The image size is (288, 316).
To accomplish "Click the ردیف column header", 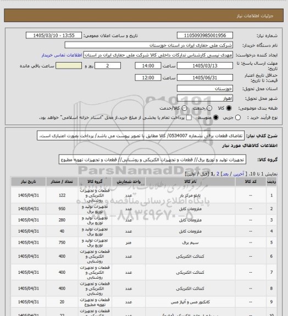I will pyautogui.click(x=272, y=182).
